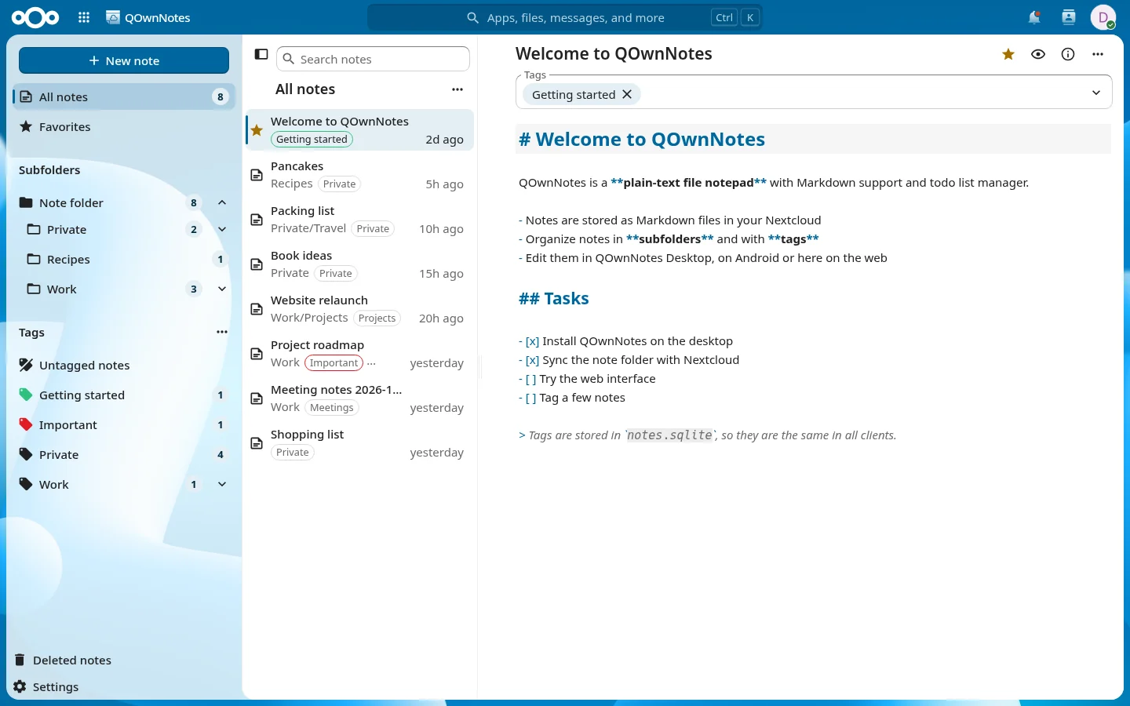Image resolution: width=1130 pixels, height=706 pixels.
Task: Open the Meeting notes 2026-1… note
Action: [x=360, y=398]
